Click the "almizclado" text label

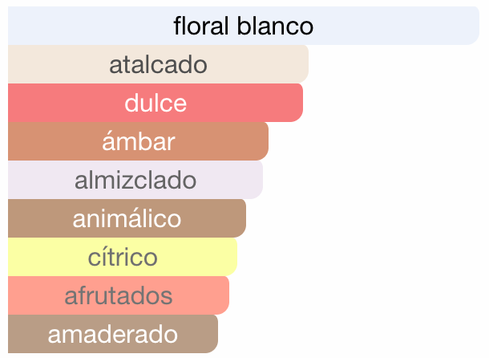[x=135, y=180]
